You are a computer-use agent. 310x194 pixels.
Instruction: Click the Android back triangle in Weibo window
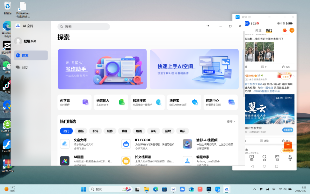click(x=252, y=166)
